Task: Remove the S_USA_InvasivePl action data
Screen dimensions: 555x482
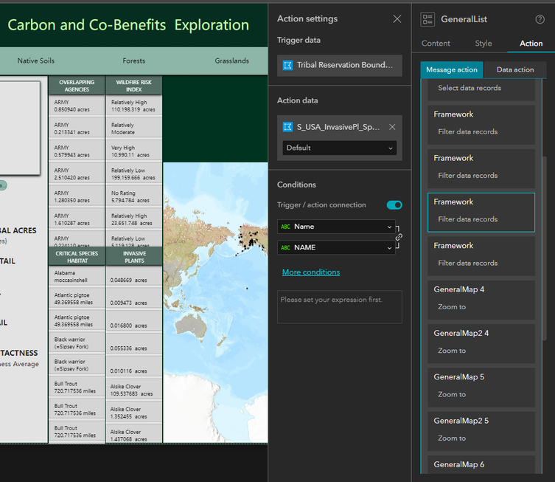Action: coord(392,127)
